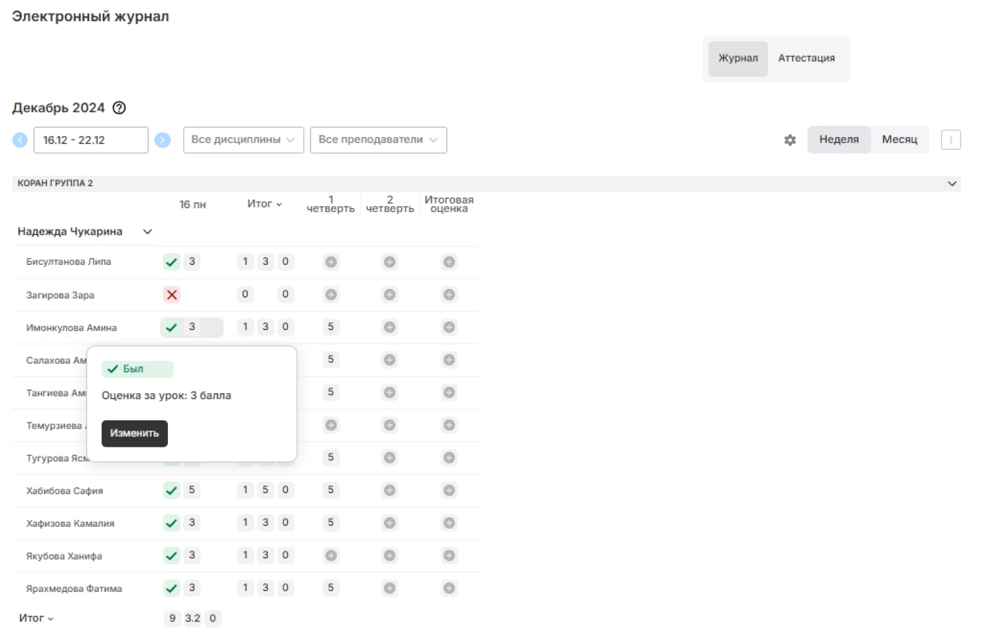Viewport: 981px width, 637px height.
Task: Add 2 четверть grade for Загирова Зара
Action: 390,295
